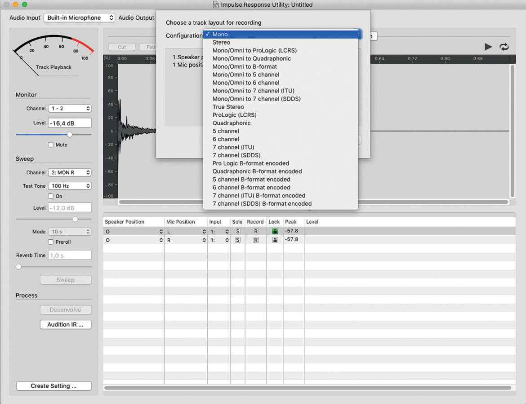The height and width of the screenshot is (404, 526).
Task: Open the Monitor Channel dropdown
Action: [x=70, y=109]
